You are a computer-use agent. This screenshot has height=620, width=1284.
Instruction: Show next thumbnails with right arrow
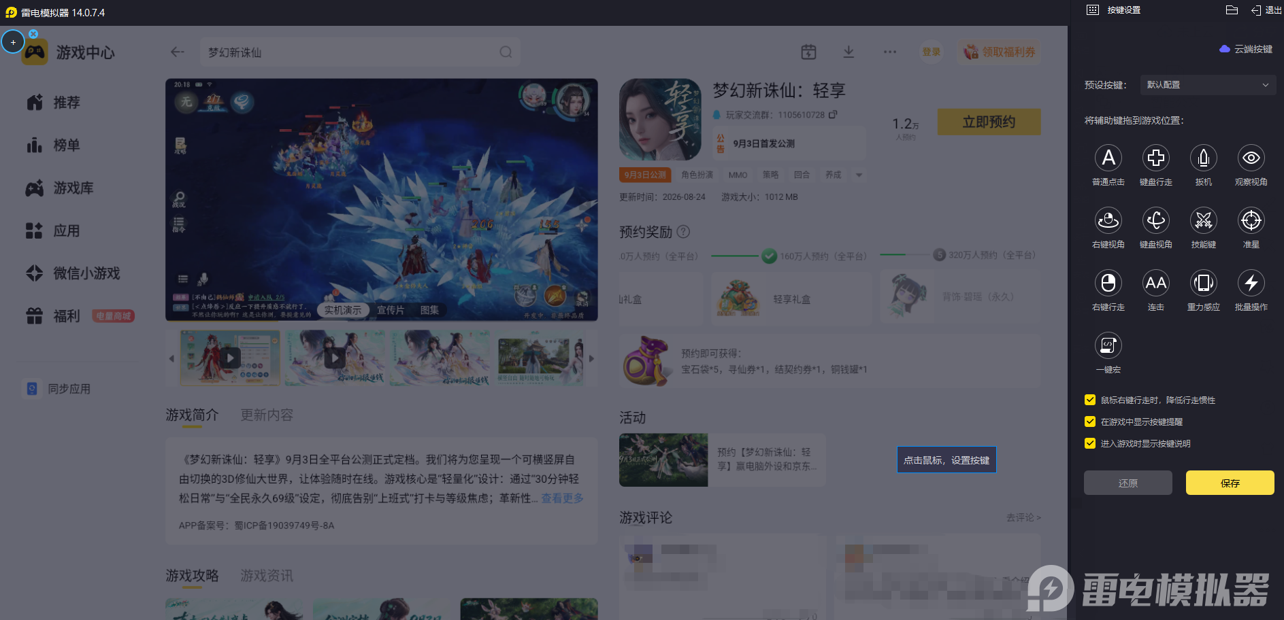point(591,358)
